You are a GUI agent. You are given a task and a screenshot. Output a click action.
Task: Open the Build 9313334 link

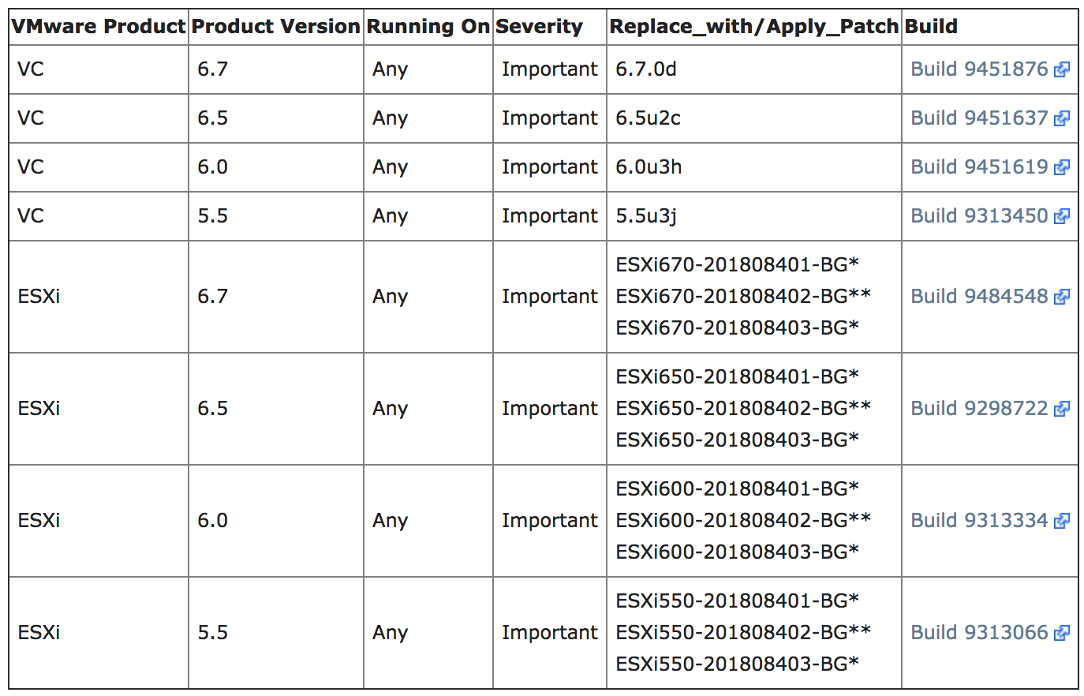[x=980, y=521]
